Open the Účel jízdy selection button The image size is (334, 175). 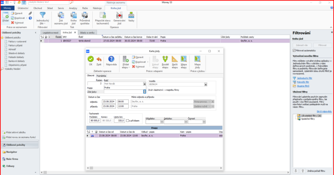pyautogui.click(x=144, y=92)
